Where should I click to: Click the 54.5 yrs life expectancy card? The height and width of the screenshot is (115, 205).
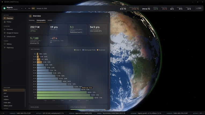98,29
